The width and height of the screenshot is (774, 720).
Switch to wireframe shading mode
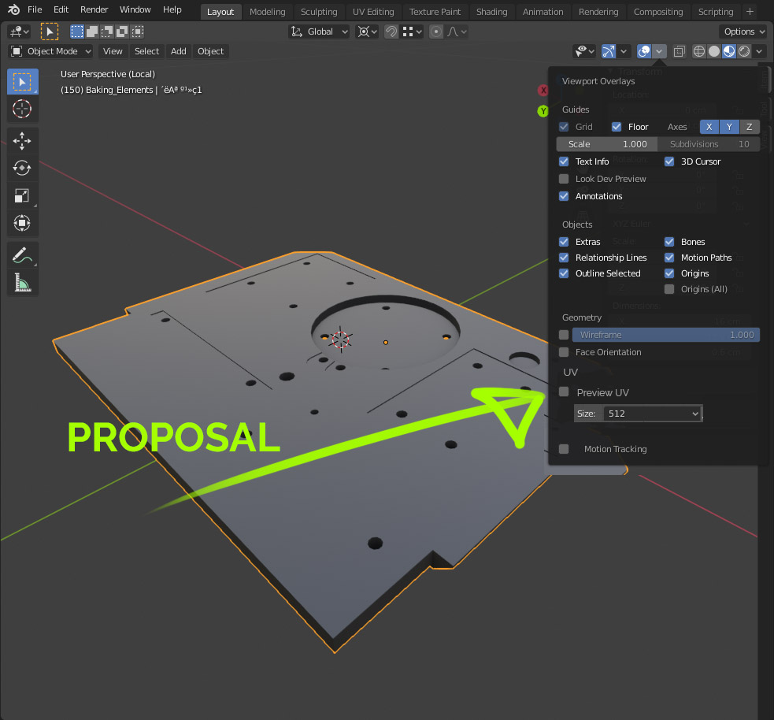point(699,51)
